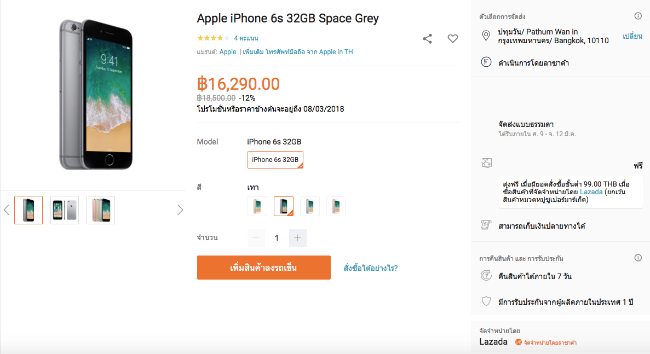Add to wishlist with heart icon
The image size is (650, 354).
[453, 39]
